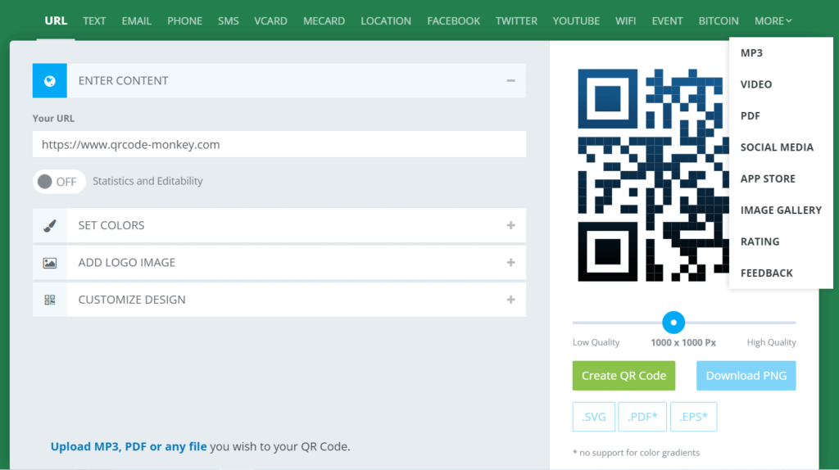
Task: Click the paintbrush icon for Set Colors
Action: [x=50, y=226]
